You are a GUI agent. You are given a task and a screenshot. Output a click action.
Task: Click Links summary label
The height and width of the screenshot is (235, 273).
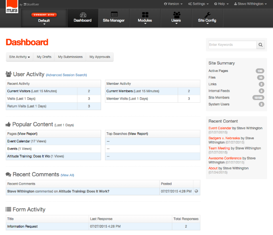click(x=212, y=84)
